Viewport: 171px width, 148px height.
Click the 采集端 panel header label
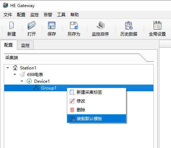(12, 58)
